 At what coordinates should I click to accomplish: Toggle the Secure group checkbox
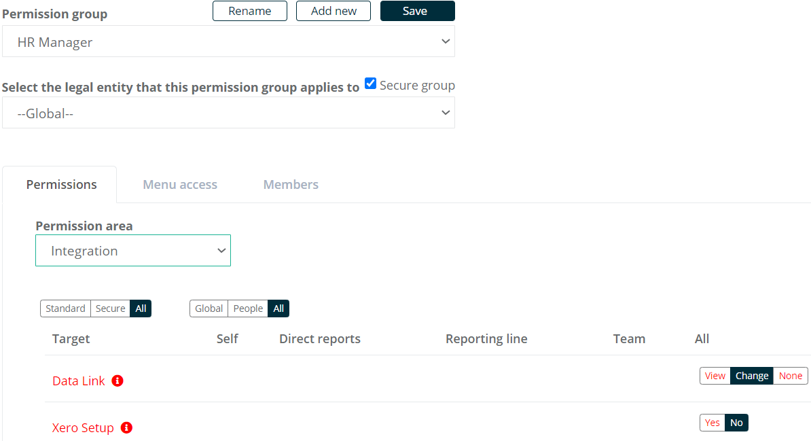coord(370,84)
